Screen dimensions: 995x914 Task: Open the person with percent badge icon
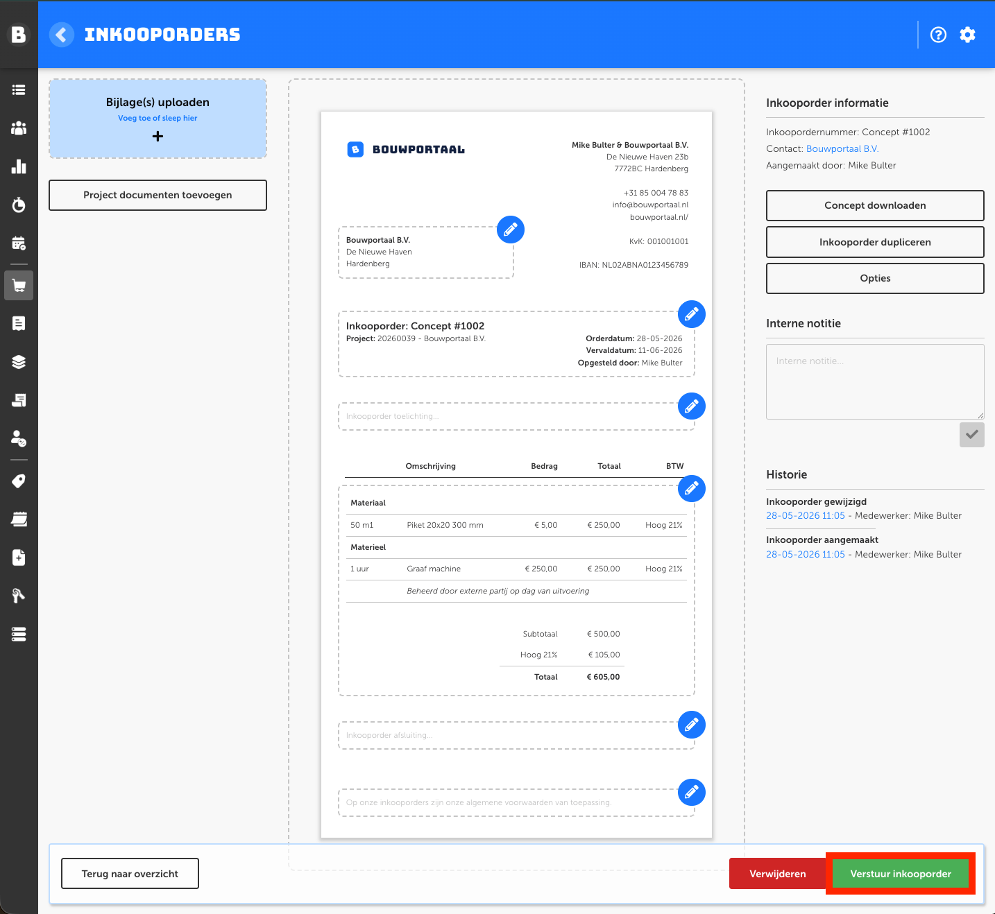click(19, 438)
